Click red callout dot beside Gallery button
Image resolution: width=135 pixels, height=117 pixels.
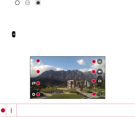[94, 62]
